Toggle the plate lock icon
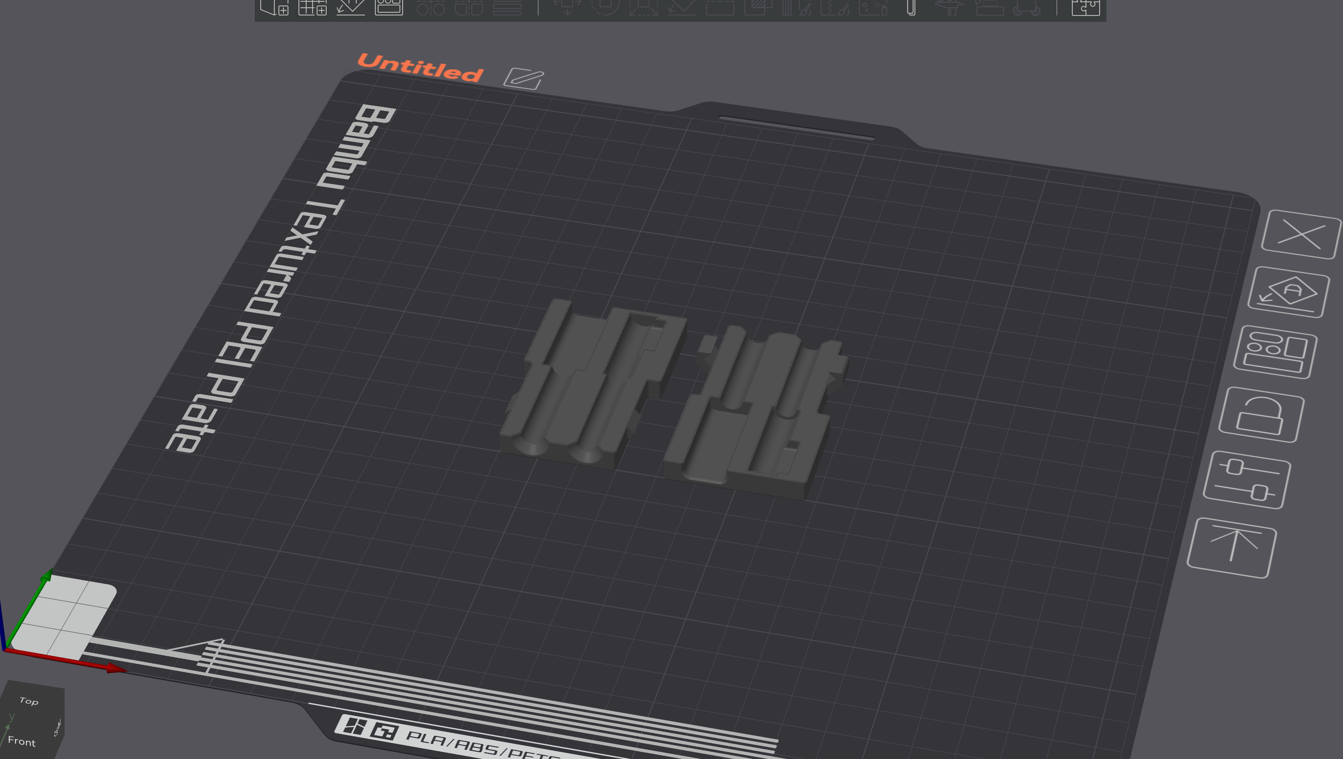Image resolution: width=1343 pixels, height=759 pixels. (x=1261, y=415)
